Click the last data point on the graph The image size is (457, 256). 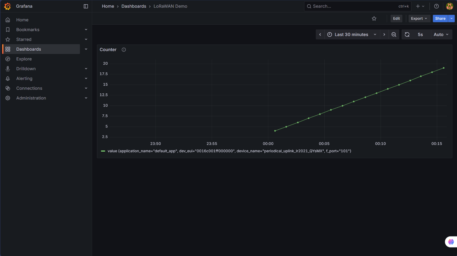tap(444, 68)
